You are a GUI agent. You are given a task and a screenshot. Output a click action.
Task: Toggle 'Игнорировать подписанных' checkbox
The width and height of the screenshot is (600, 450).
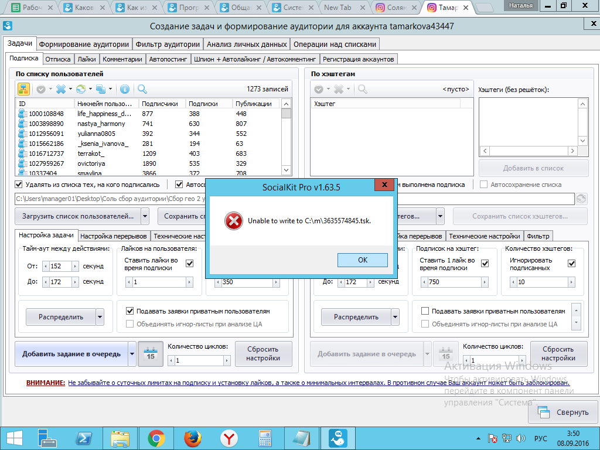(572, 263)
